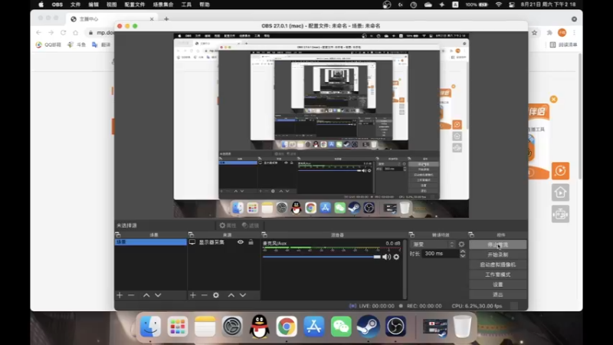Open the 编辑 menu
The image size is (613, 345).
(x=93, y=5)
